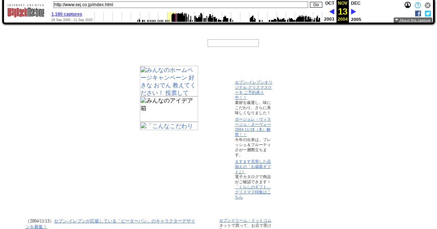The height and width of the screenshot is (229, 437).
Task: Open お歳暮ギフト link
Action: click(x=253, y=166)
